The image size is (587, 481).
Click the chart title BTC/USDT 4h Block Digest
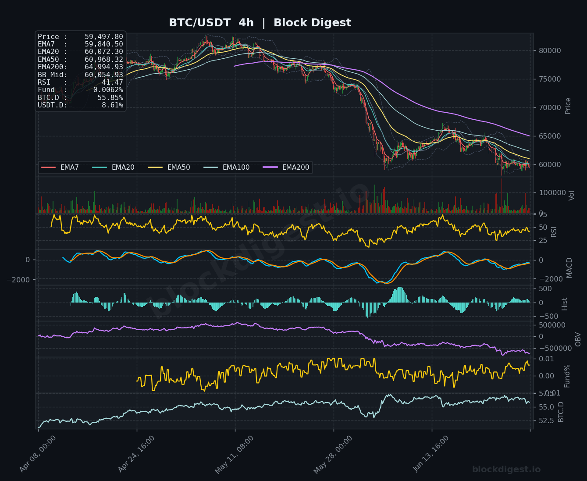260,23
